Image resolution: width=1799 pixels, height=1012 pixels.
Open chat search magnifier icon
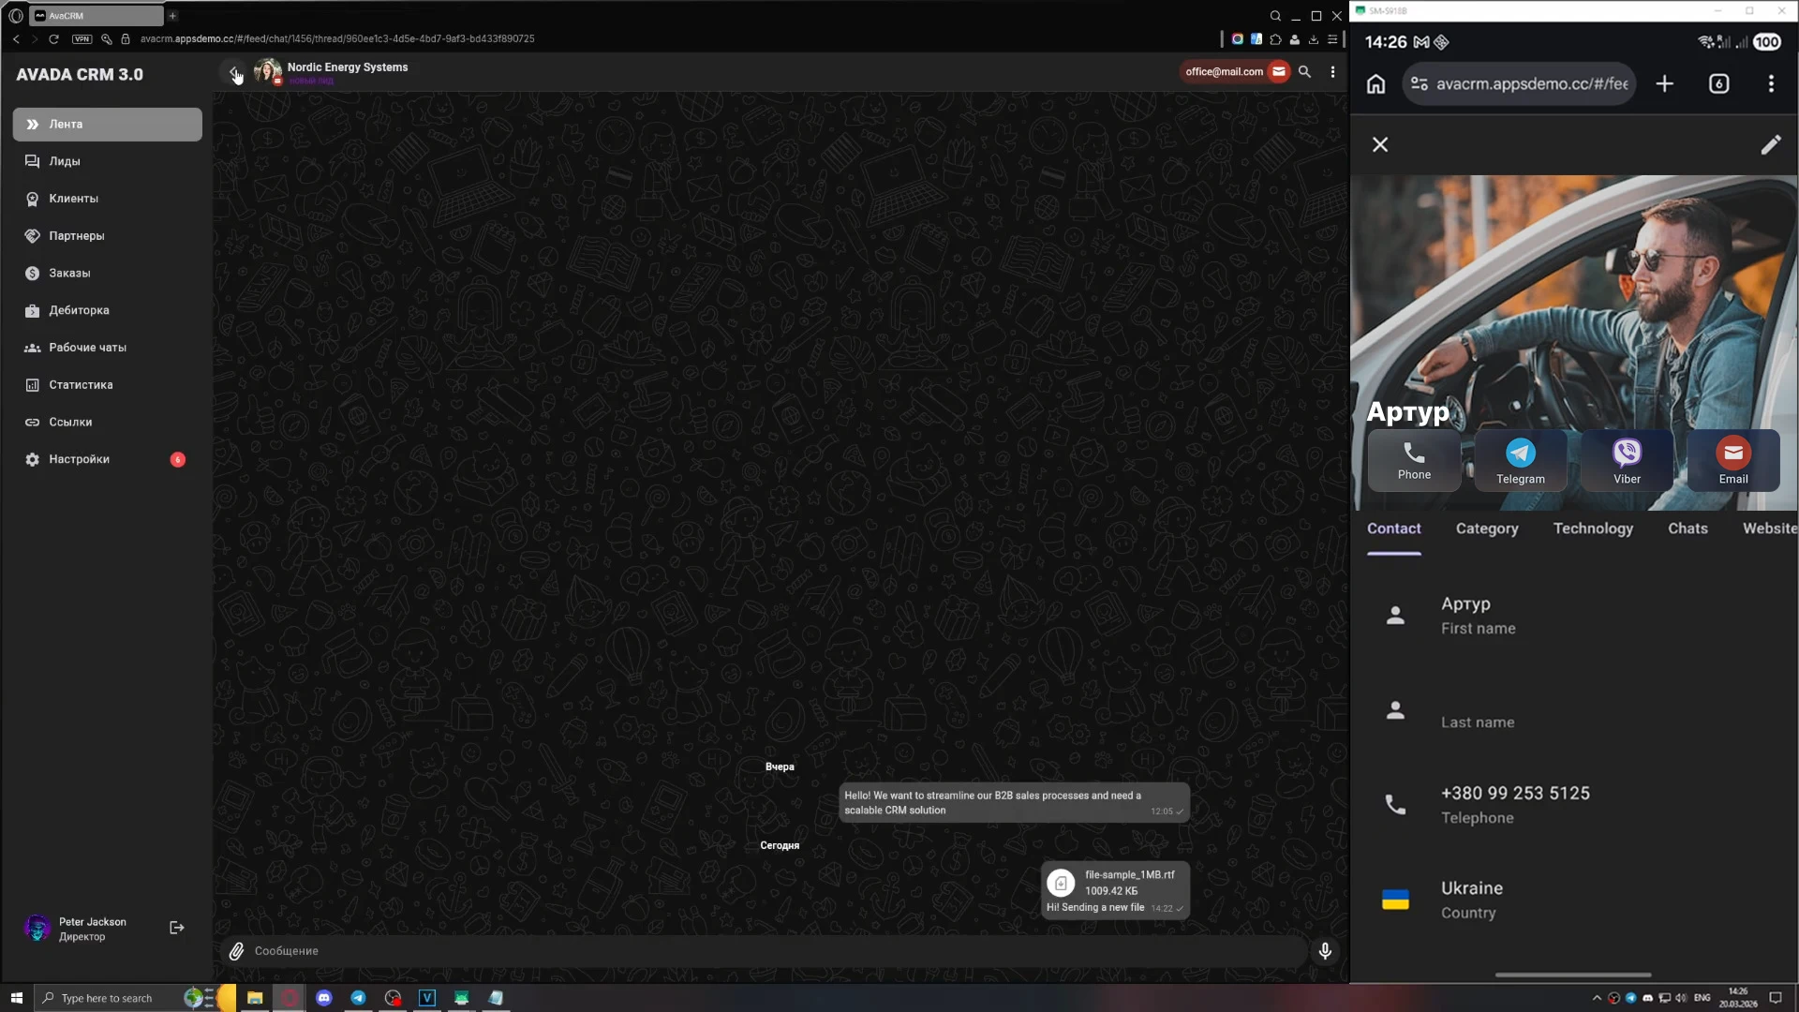click(x=1304, y=71)
